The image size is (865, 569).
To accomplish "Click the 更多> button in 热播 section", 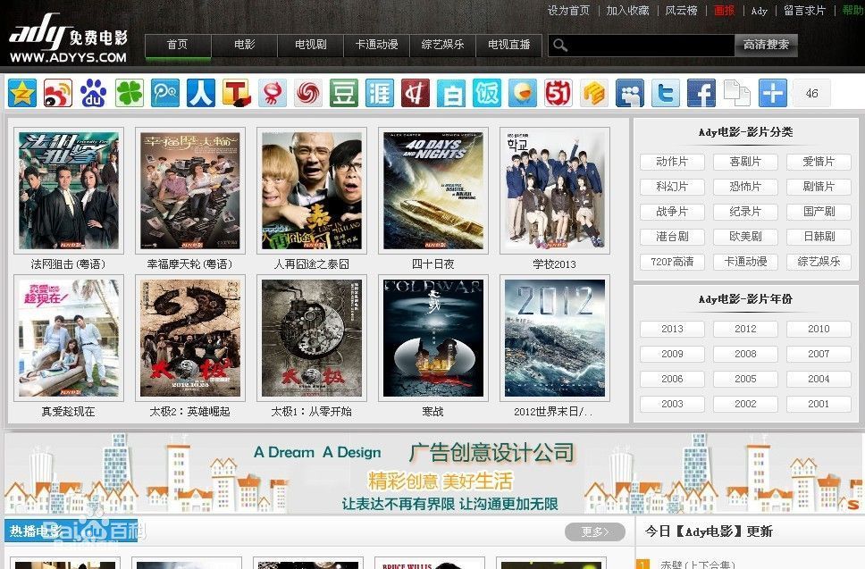I will click(x=594, y=531).
